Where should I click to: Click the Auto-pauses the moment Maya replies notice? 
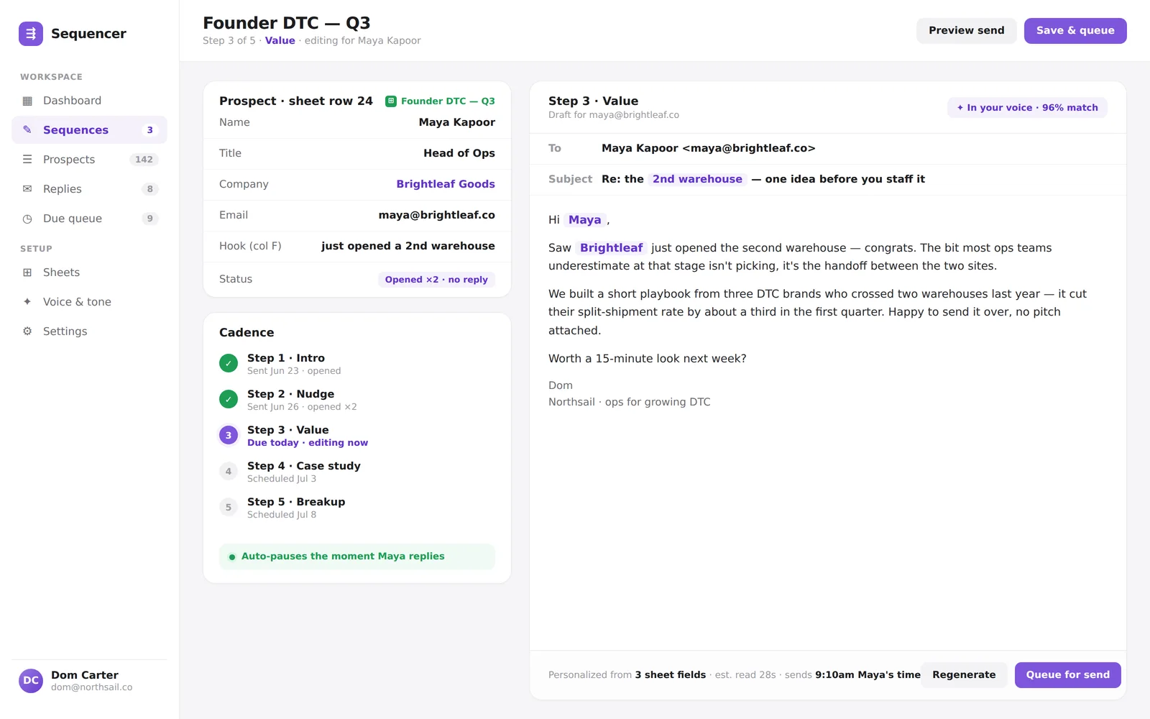(357, 557)
